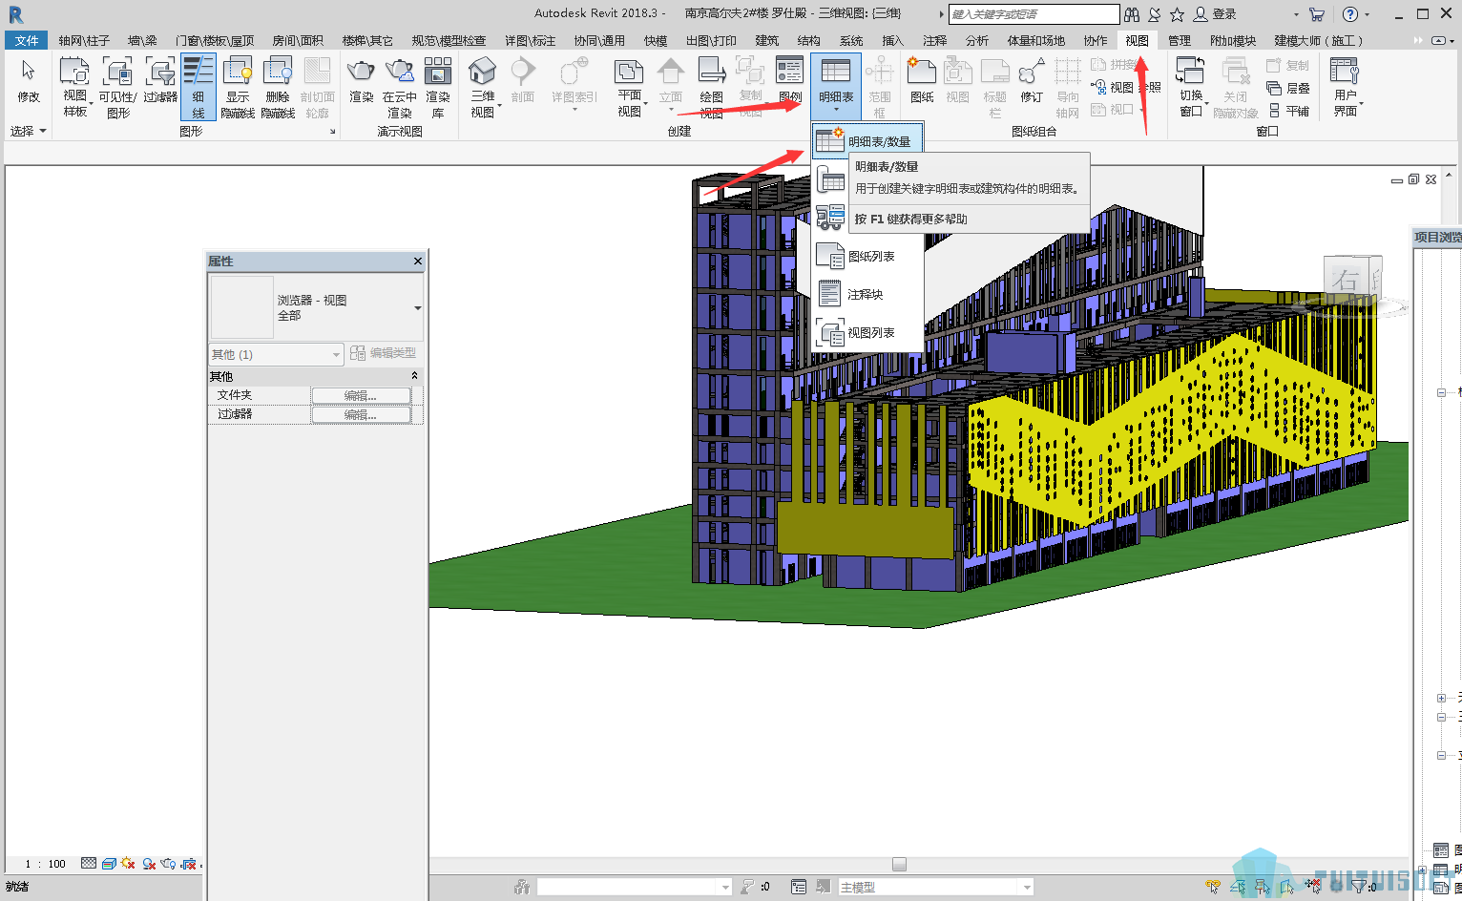This screenshot has height=901, width=1462.
Task: Switch to the 建筑 ribbon tab
Action: (x=767, y=41)
